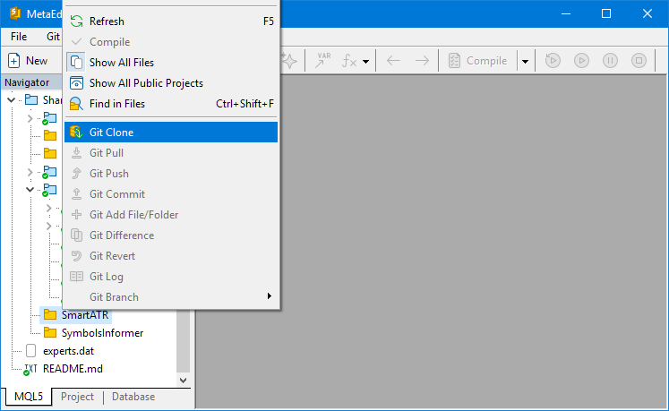Screen dimensions: 669x411
Task: Select experts.dat file
Action: coord(68,351)
